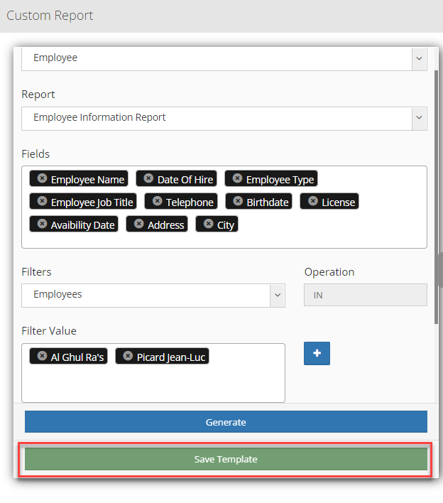Remove the Birthdate field tag
Image resolution: width=443 pixels, height=503 pixels.
238,201
